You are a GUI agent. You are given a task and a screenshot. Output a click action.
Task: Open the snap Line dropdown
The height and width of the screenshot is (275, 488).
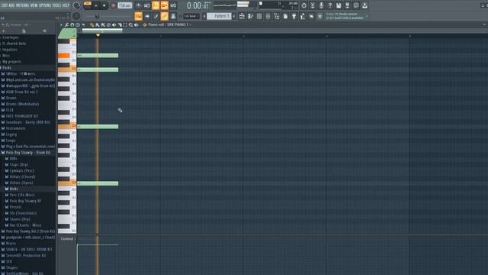[x=191, y=16]
